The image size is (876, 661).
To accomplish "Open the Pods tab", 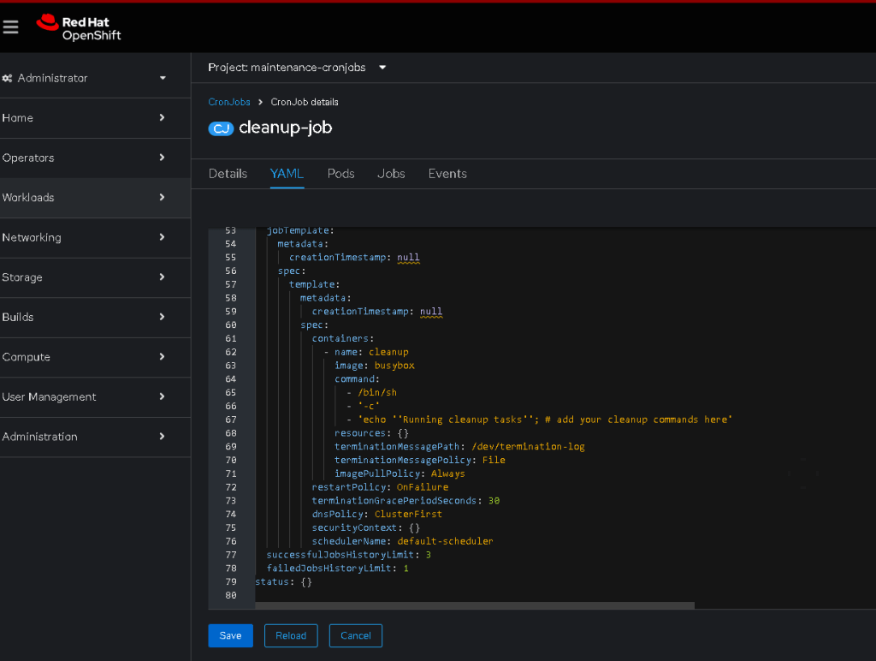I will [x=340, y=174].
